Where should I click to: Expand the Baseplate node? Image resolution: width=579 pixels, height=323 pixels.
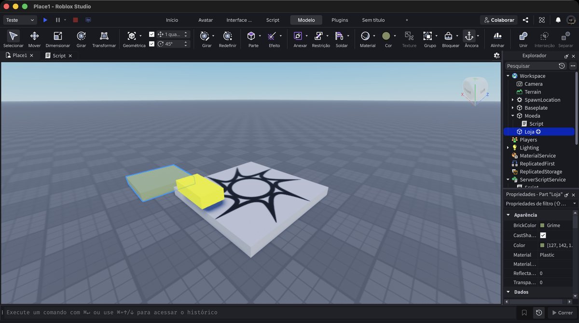512,108
